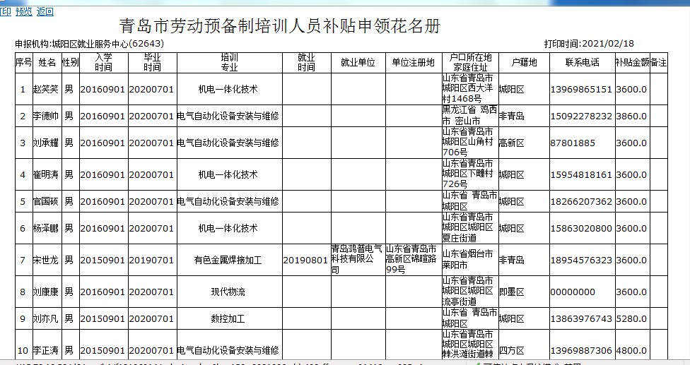Click the page title 青岛市劳动预备制培训人员补贴申领花名册
Screen dimensions: 690x365
(280, 27)
